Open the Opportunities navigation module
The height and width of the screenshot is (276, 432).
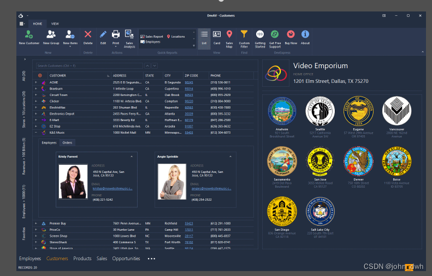click(x=126, y=259)
